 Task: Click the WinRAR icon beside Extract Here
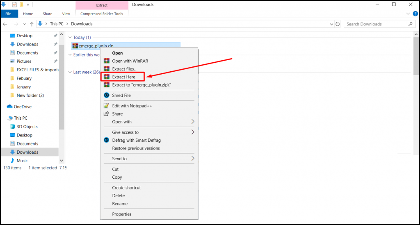[107, 77]
